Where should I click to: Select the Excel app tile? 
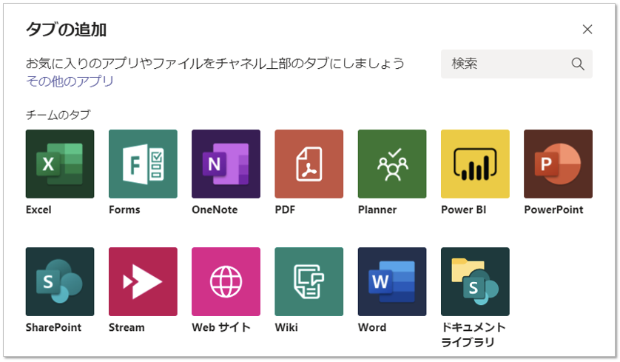(x=60, y=164)
